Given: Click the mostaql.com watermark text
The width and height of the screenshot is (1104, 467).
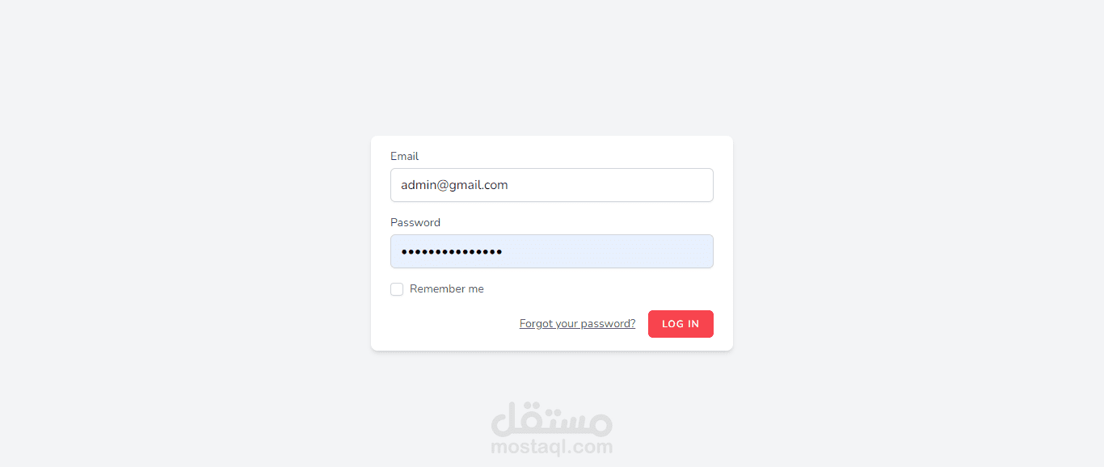Looking at the screenshot, I should click(552, 447).
